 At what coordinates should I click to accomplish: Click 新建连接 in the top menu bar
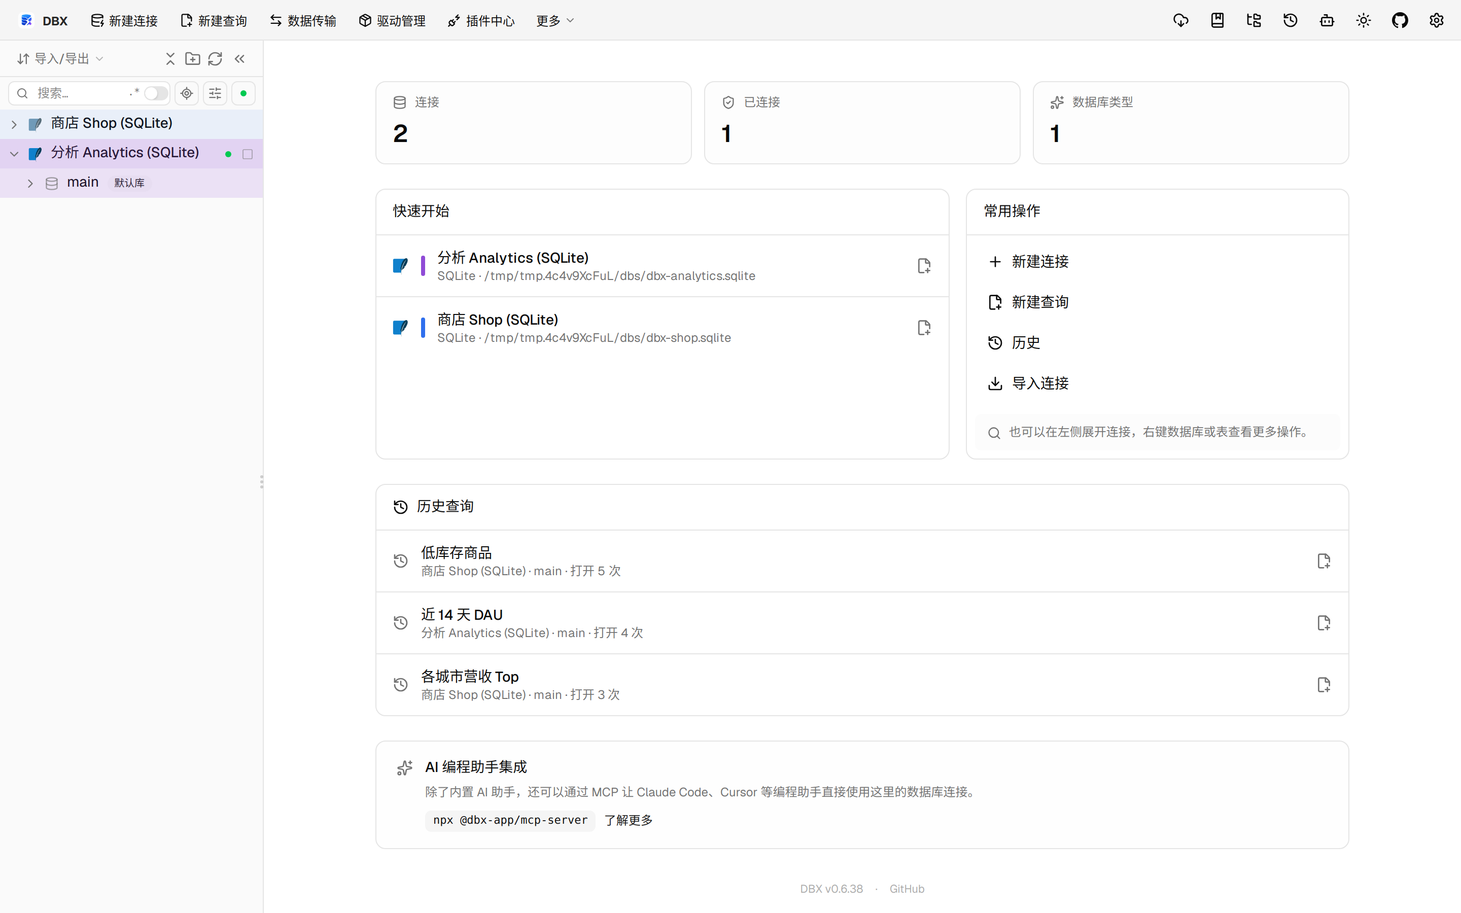[124, 20]
